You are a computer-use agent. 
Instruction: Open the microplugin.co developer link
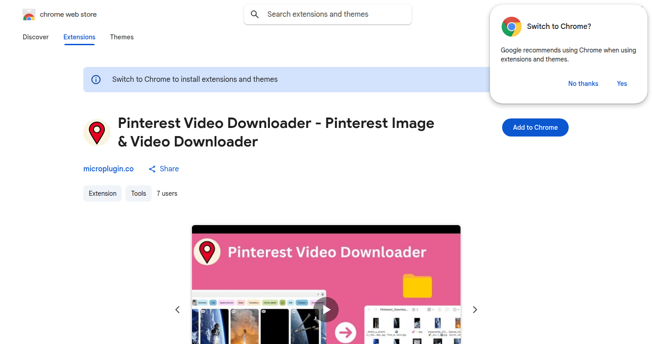coord(109,169)
